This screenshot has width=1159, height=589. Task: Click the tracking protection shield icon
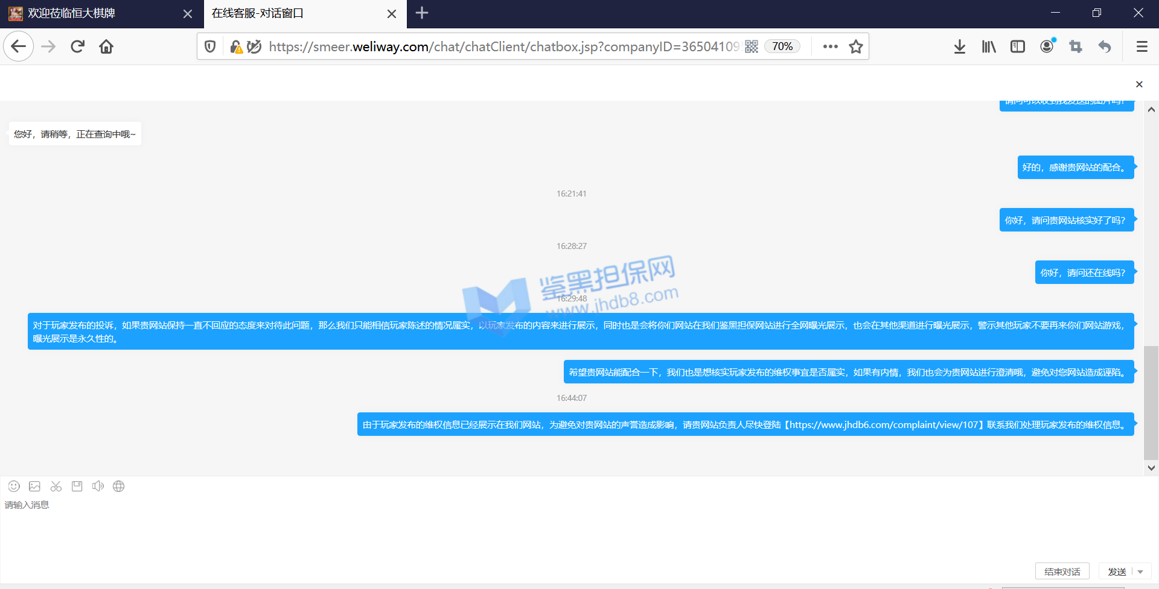coord(210,46)
